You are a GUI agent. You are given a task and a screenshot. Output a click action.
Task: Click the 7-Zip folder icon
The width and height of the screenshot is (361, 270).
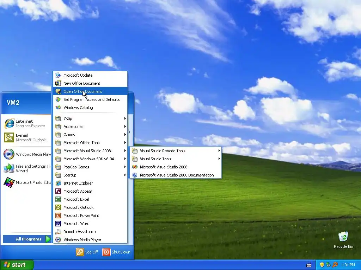58,118
